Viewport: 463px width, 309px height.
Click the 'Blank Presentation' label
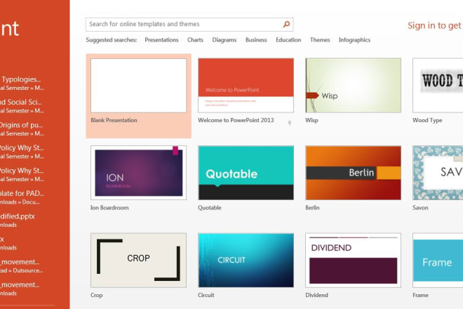[x=114, y=120]
